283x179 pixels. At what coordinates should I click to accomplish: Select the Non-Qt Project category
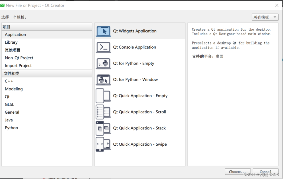tap(19, 58)
